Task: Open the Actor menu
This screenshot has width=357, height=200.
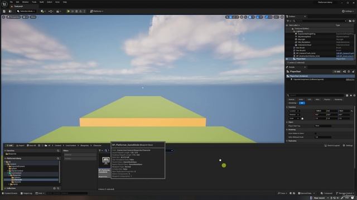Action: click(57, 2)
